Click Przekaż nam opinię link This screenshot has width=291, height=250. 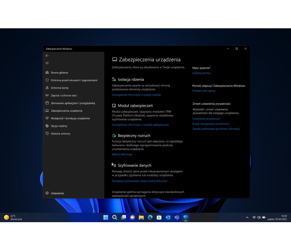tap(204, 91)
